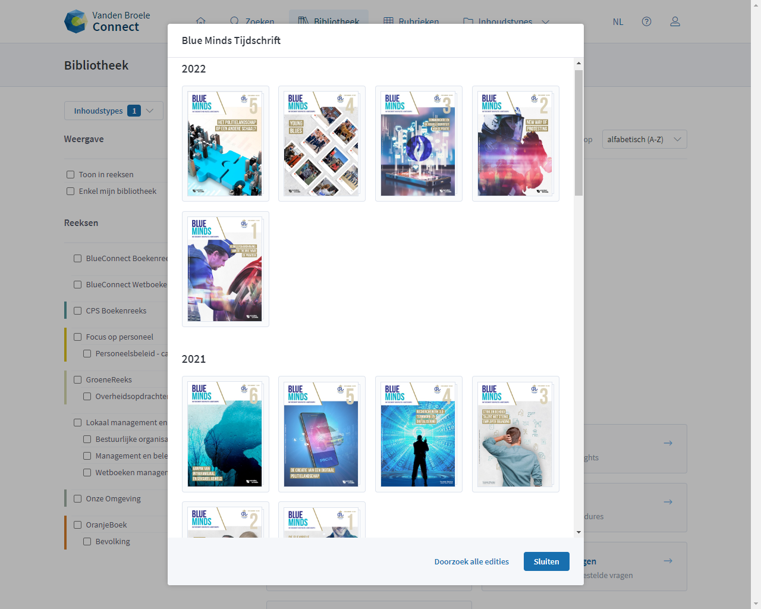Open Blue Minds 2021 issue 6 cover
The image size is (761, 609).
[x=225, y=434]
